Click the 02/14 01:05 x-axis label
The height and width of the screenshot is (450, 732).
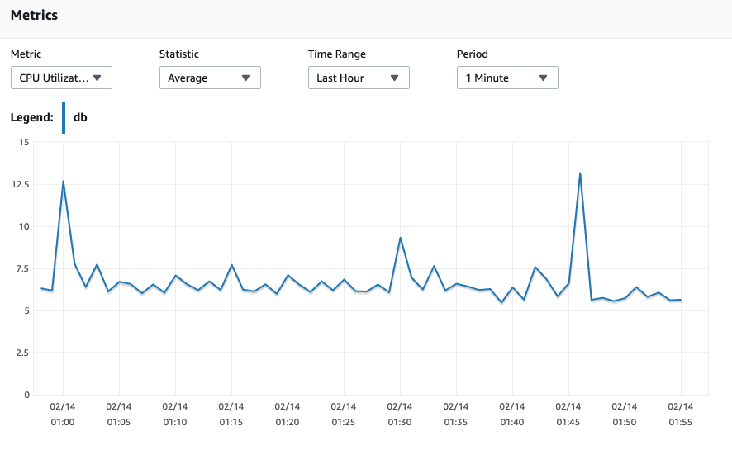pyautogui.click(x=119, y=414)
